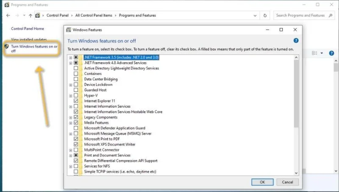Expand the Legacy Components node
This screenshot has height=192, width=339.
(x=71, y=118)
